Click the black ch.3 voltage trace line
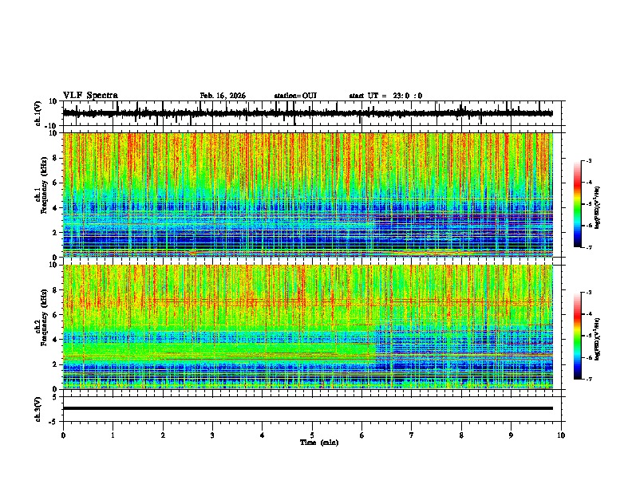This screenshot has width=632, height=488. click(x=308, y=408)
